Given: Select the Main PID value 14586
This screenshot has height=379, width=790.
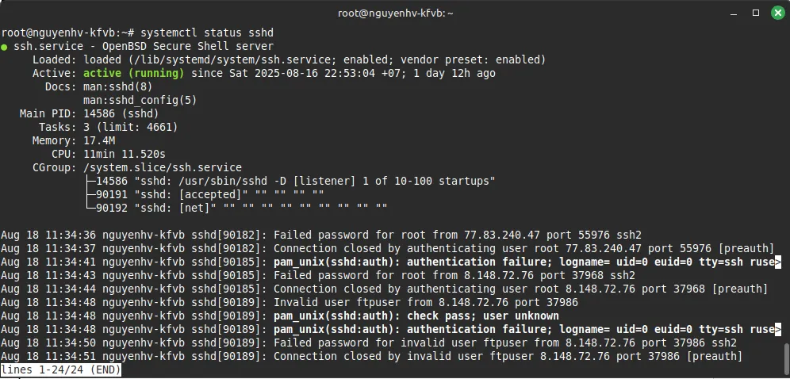Looking at the screenshot, I should (99, 113).
